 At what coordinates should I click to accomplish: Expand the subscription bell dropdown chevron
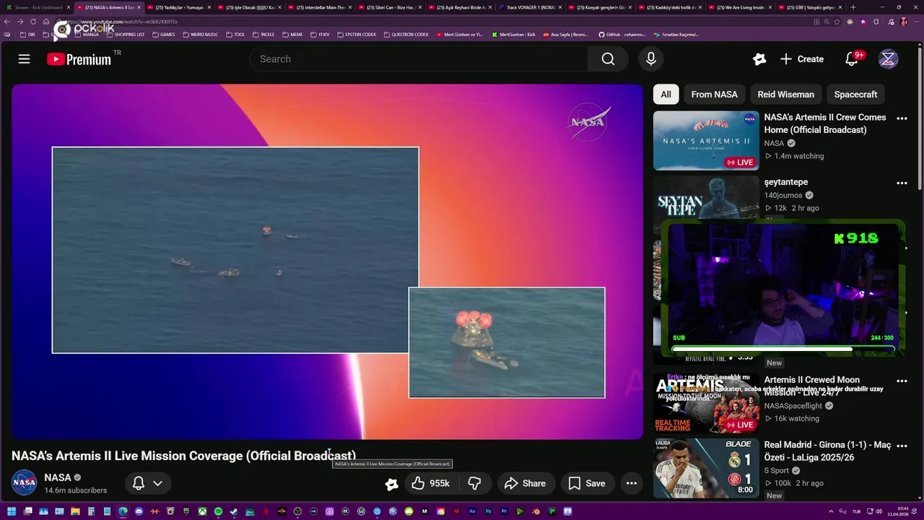point(157,483)
